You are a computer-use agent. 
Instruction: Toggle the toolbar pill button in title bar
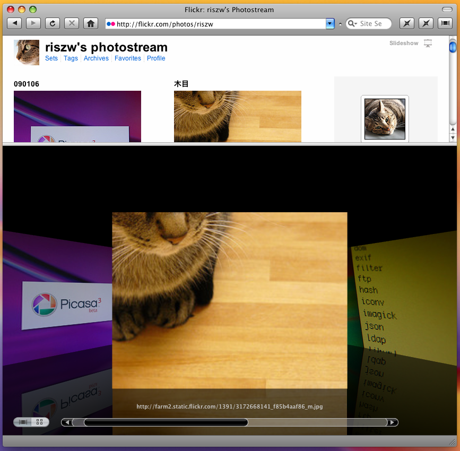click(x=447, y=10)
